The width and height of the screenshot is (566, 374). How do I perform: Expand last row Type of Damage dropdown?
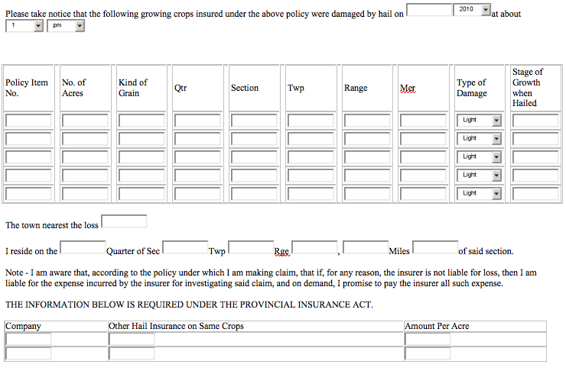click(x=479, y=194)
